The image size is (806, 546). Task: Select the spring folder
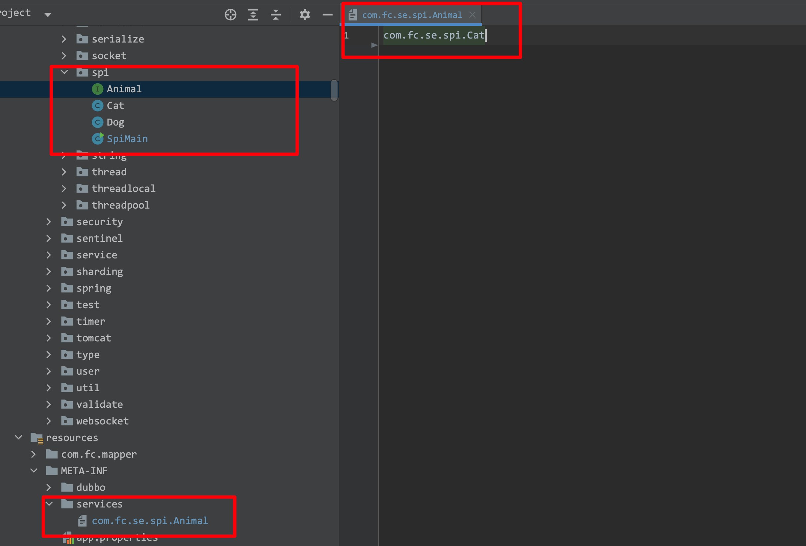pos(94,288)
